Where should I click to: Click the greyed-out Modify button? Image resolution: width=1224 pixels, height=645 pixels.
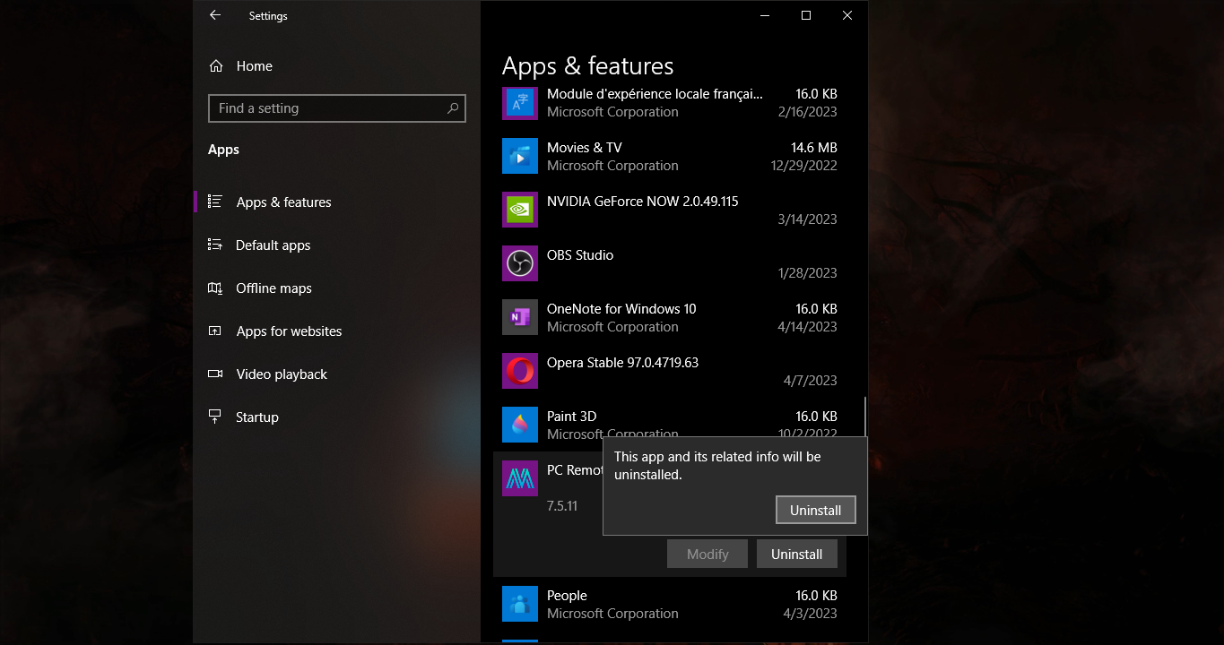click(x=707, y=554)
